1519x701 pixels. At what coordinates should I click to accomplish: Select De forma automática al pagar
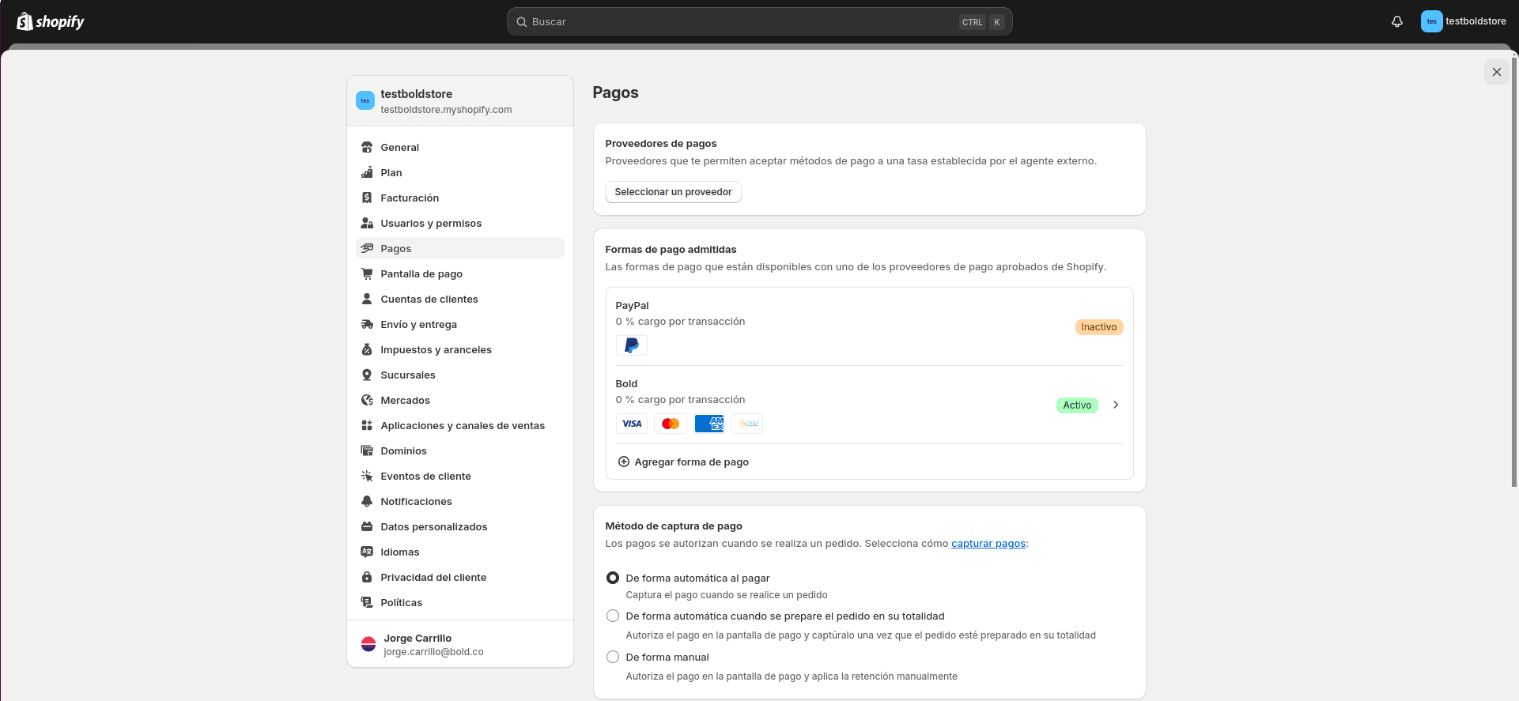613,578
